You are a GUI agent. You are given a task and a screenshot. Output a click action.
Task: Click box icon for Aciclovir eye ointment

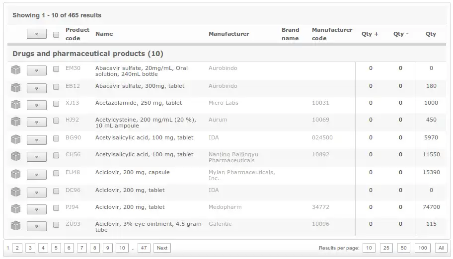click(15, 226)
